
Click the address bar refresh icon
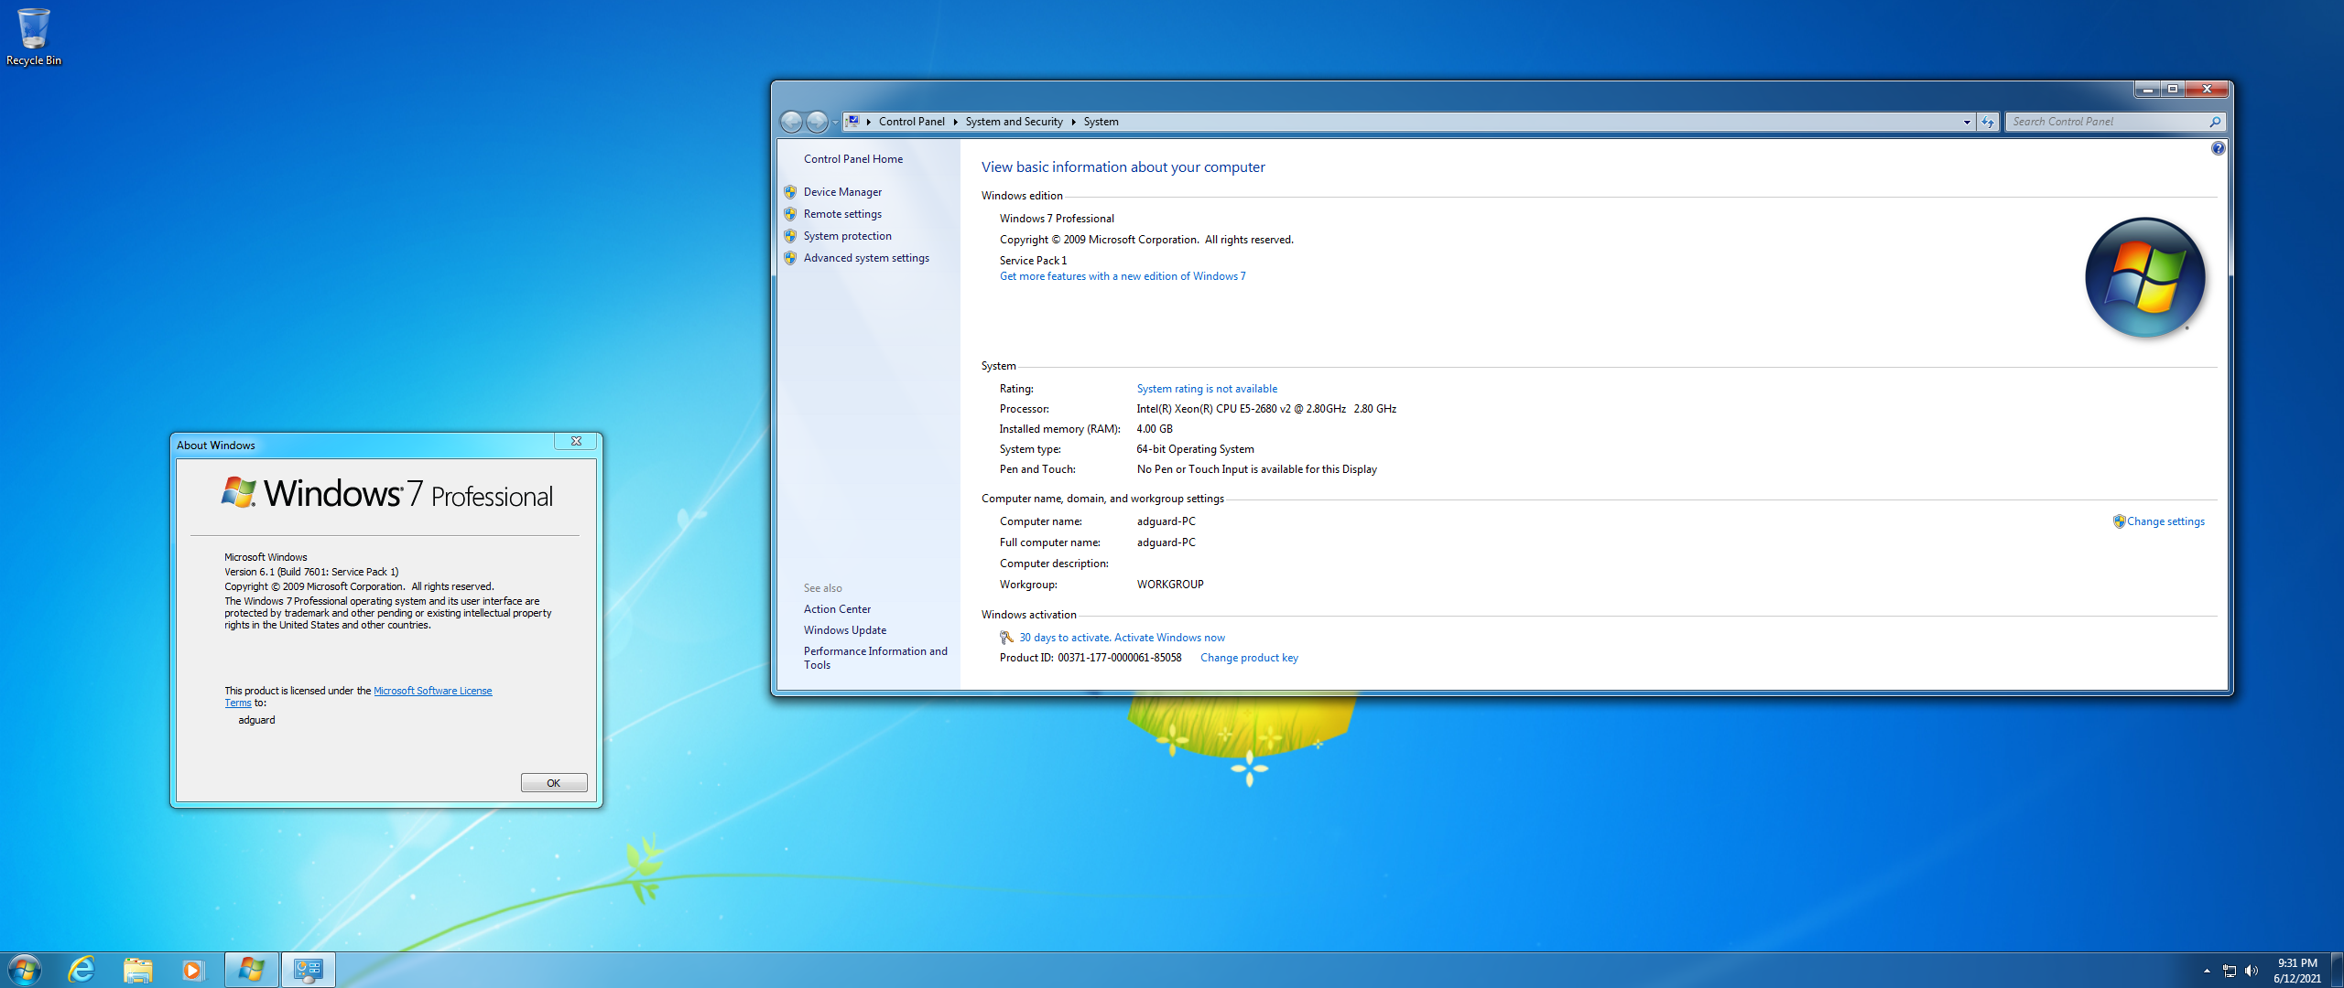pyautogui.click(x=1988, y=122)
